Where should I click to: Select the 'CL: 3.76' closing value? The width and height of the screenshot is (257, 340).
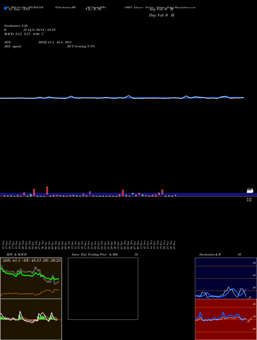point(94,9)
